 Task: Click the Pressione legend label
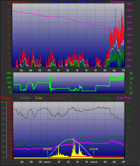click(x=118, y=2)
